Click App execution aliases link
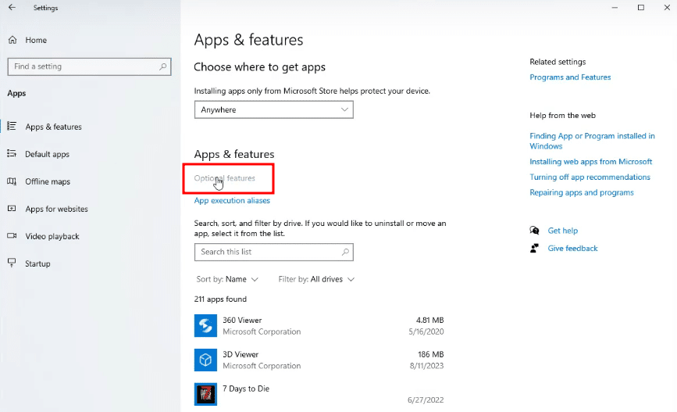The image size is (677, 412). [x=232, y=201]
